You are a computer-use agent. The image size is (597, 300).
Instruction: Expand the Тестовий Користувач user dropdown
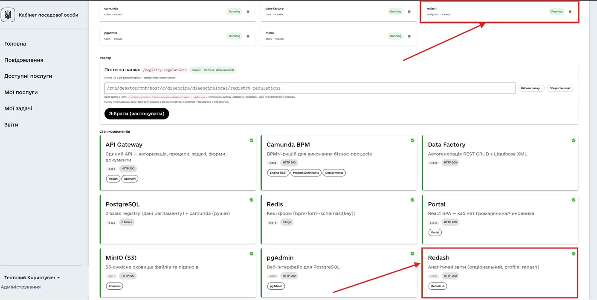pos(32,278)
